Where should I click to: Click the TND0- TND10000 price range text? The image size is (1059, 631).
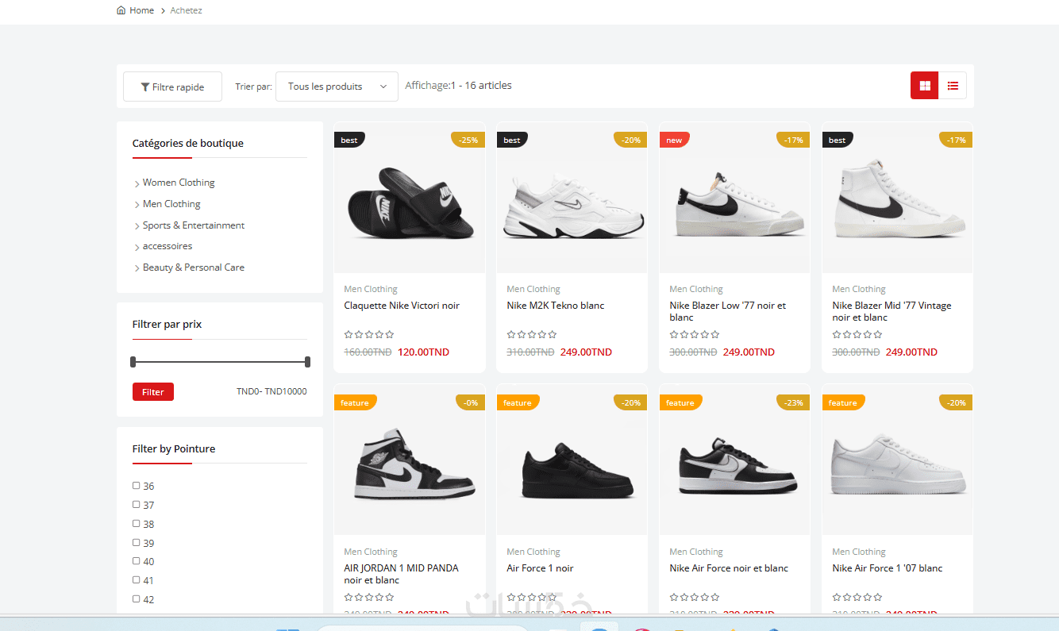pyautogui.click(x=271, y=391)
